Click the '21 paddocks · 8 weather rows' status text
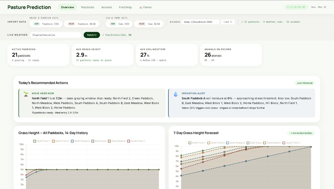334x189 pixels. (x=271, y=22)
